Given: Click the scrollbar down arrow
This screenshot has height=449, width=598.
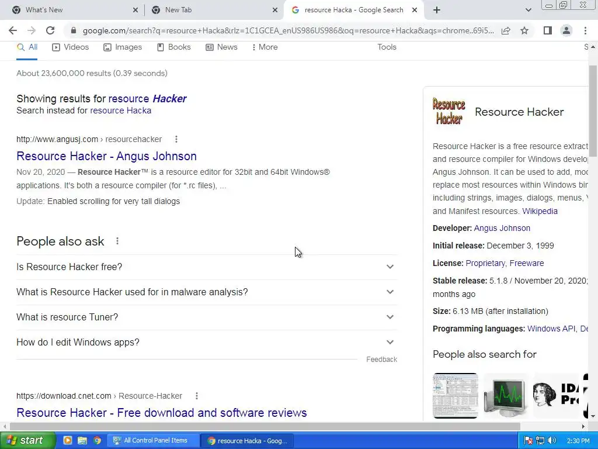Looking at the screenshot, I should click(593, 416).
